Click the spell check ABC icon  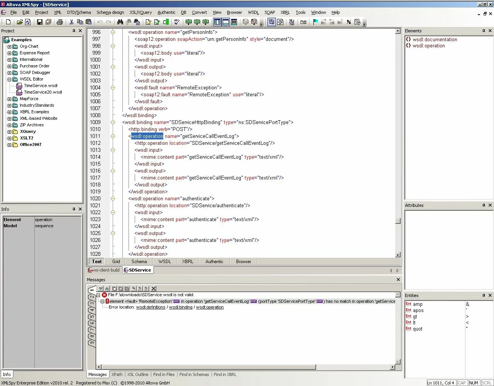[177, 22]
